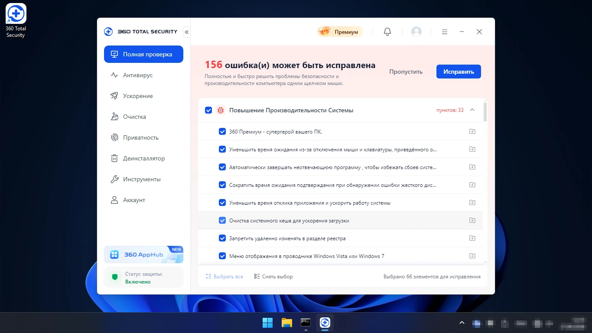The height and width of the screenshot is (333, 592).
Task: Click the red bug icon of performance group
Action: click(x=220, y=110)
